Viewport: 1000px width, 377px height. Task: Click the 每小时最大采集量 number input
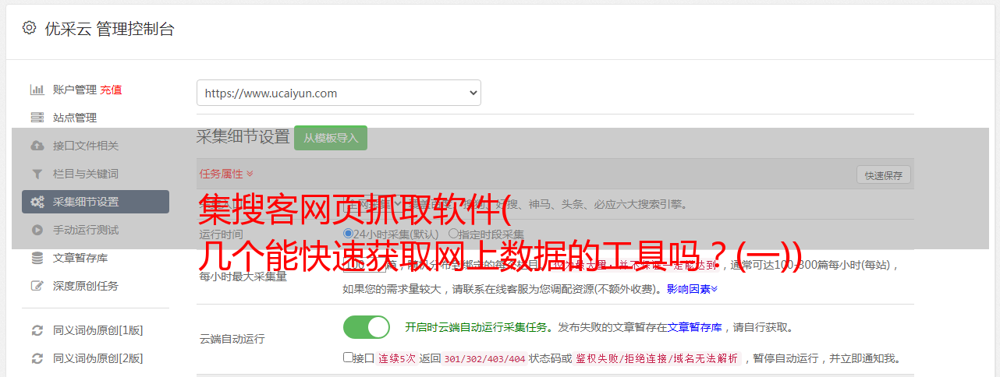364,265
